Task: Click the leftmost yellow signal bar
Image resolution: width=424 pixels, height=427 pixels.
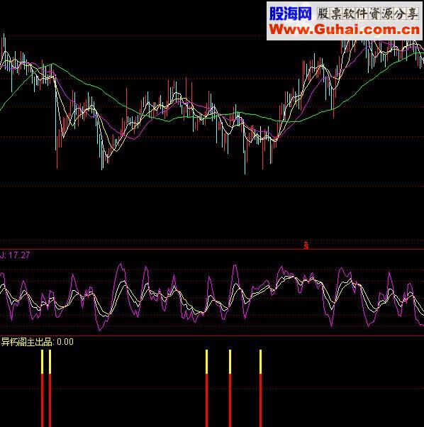Action: point(42,362)
